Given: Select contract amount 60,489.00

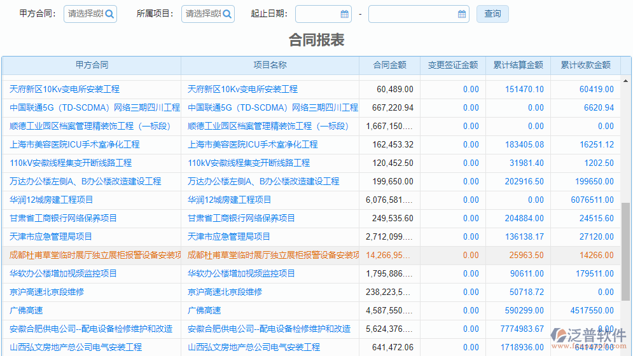Looking at the screenshot, I should (x=395, y=89).
